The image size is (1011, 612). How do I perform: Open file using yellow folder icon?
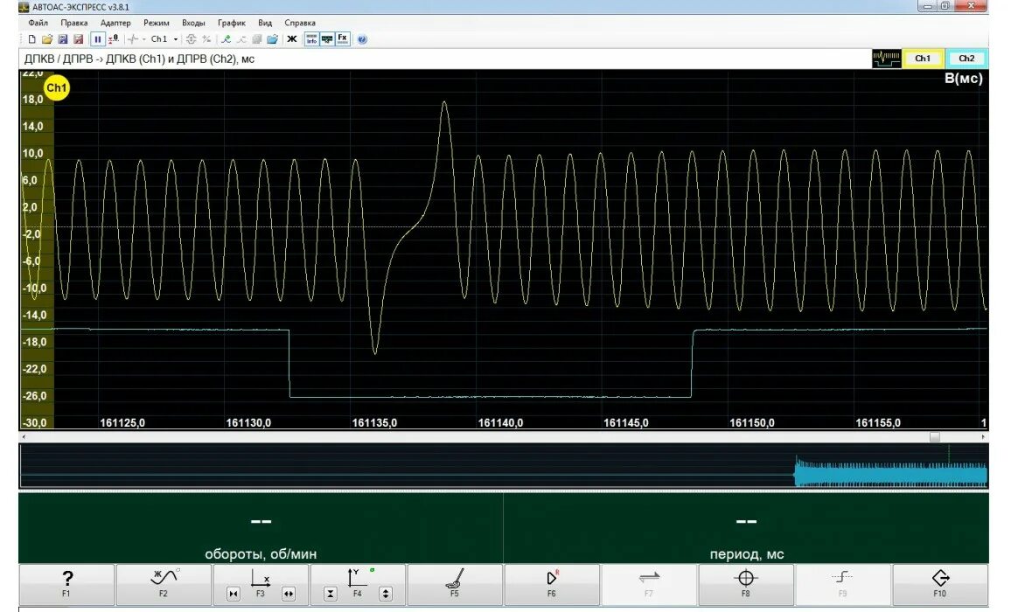tap(47, 39)
